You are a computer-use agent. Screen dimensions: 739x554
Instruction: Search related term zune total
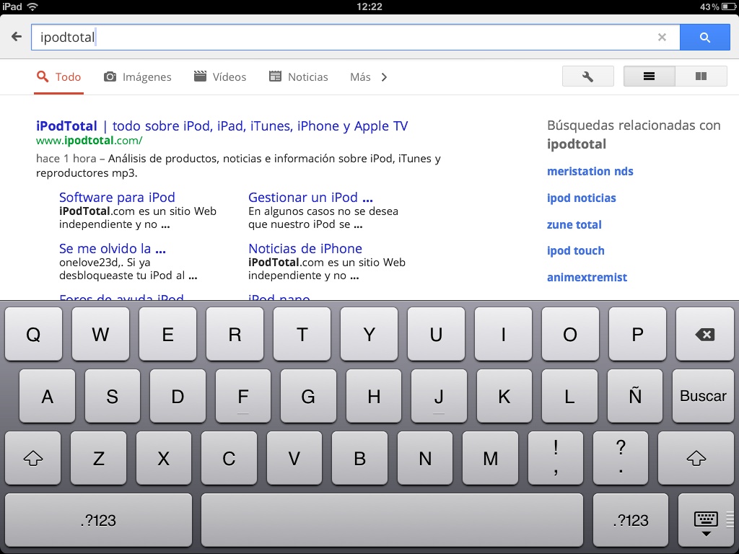tap(574, 225)
